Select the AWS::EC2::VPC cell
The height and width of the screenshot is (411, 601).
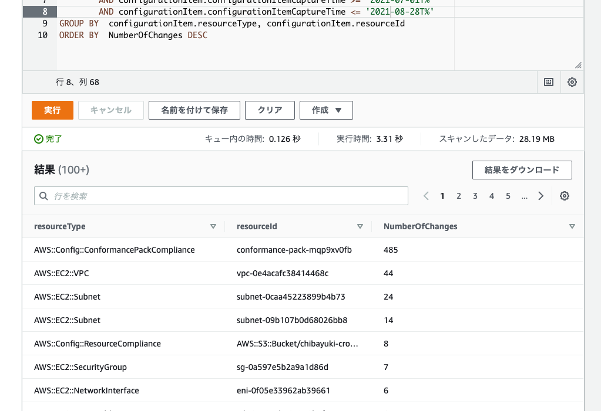point(61,273)
